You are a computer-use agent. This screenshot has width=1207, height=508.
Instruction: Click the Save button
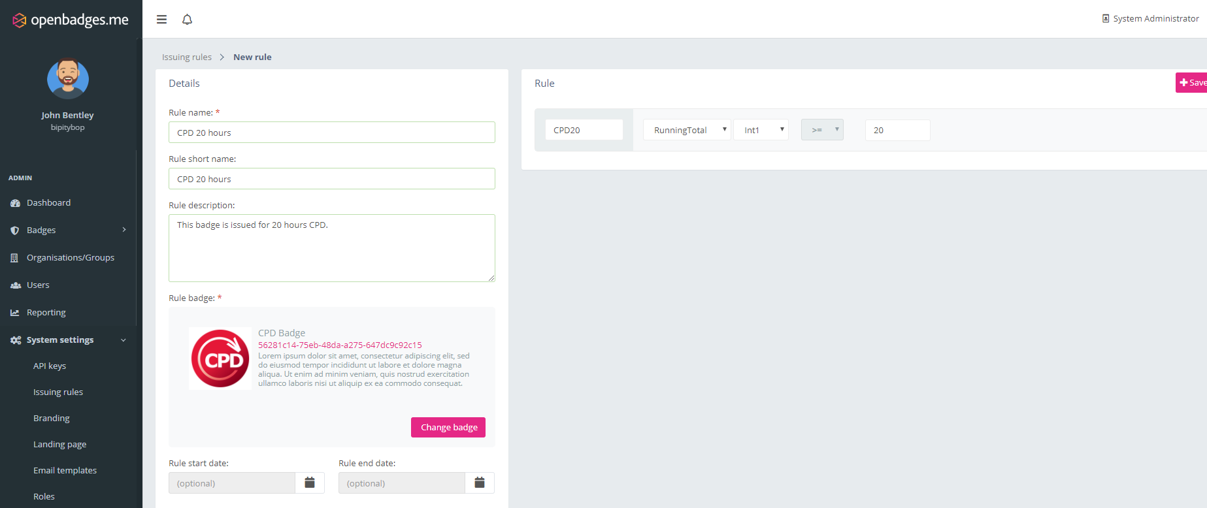[1193, 83]
